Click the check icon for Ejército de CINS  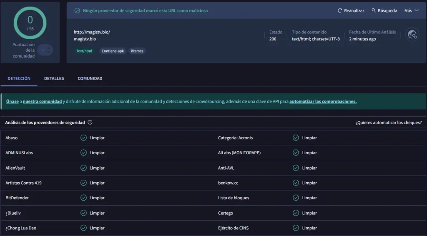296,228
